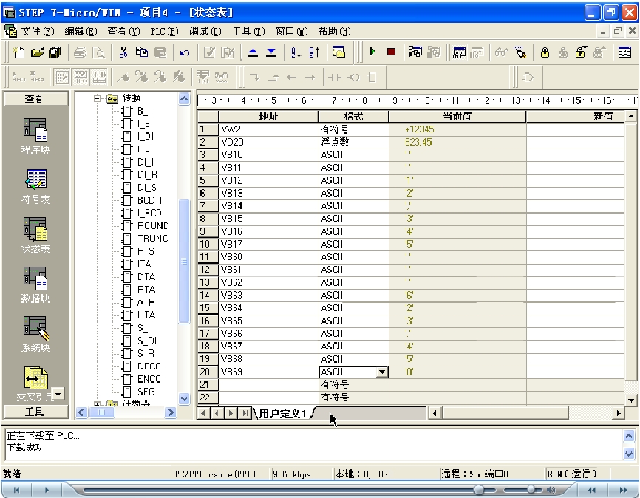Copy selection using the Copy icon
Screen dimensions: 640x498
(x=142, y=52)
